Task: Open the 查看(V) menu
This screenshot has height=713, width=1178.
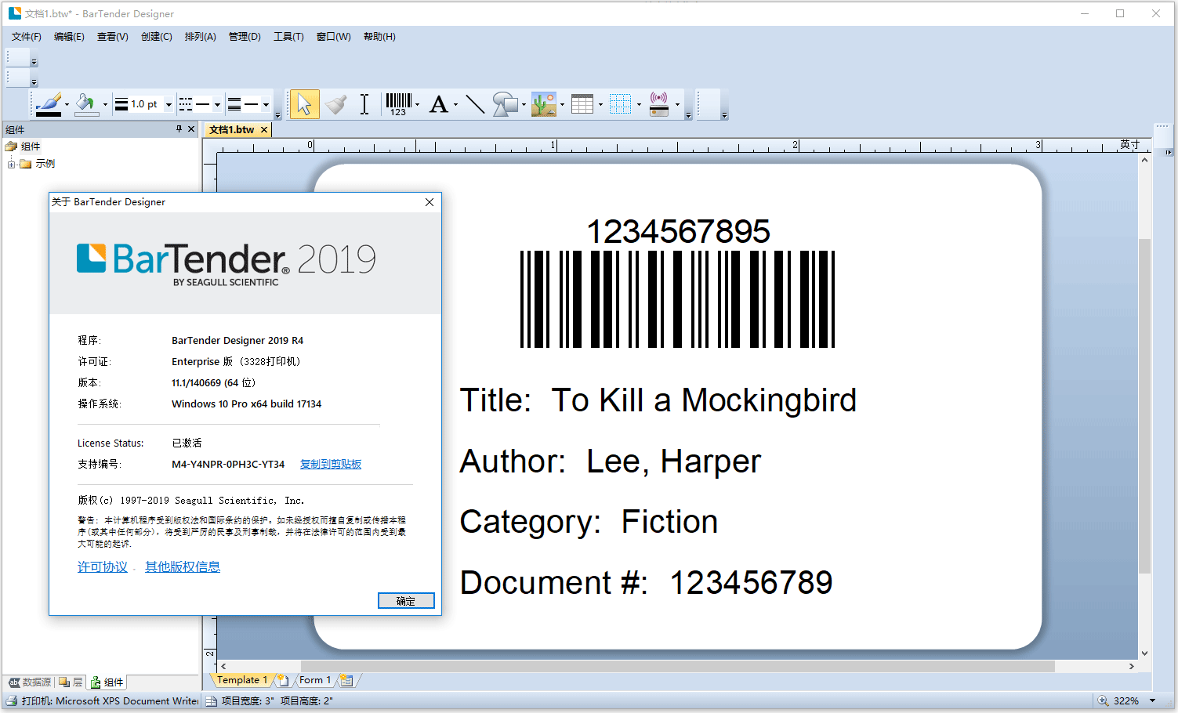Action: [x=113, y=37]
